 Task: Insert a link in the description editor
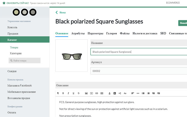pos(97,93)
